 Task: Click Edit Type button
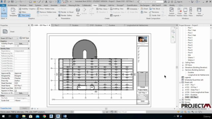point(24,38)
